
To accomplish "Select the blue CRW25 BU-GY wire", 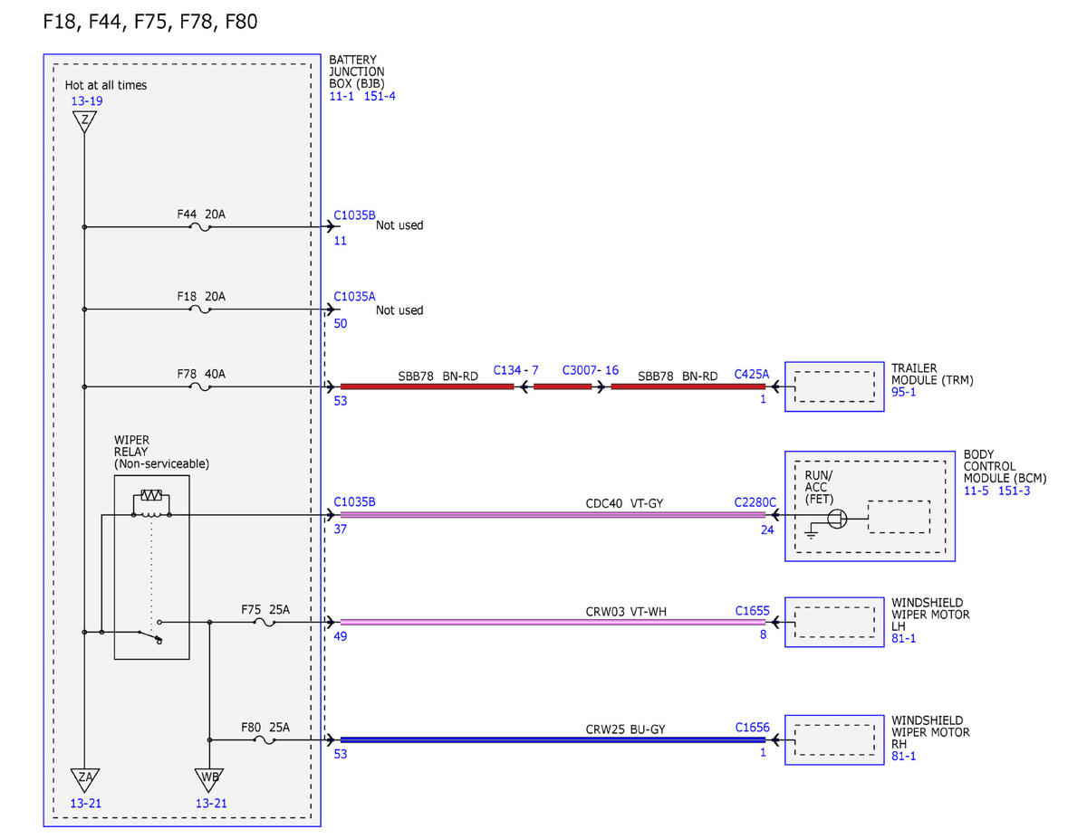I will (553, 739).
